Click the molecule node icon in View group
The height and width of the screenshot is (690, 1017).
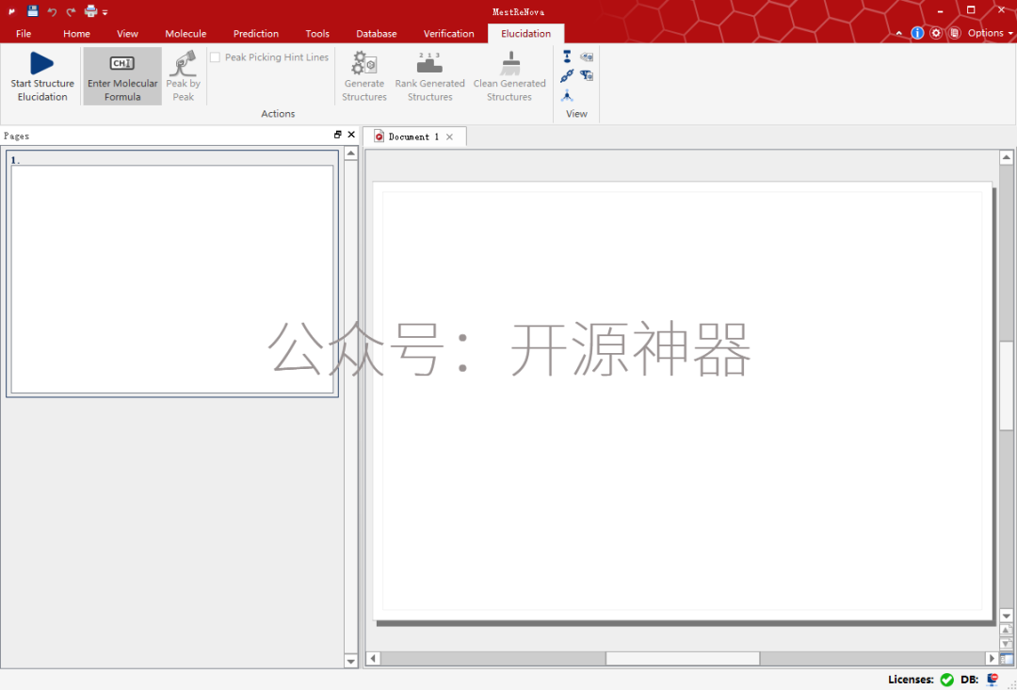(567, 96)
